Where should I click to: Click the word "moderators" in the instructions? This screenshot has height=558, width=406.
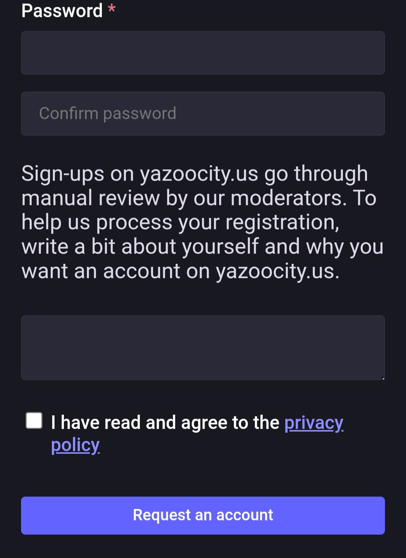pos(288,198)
